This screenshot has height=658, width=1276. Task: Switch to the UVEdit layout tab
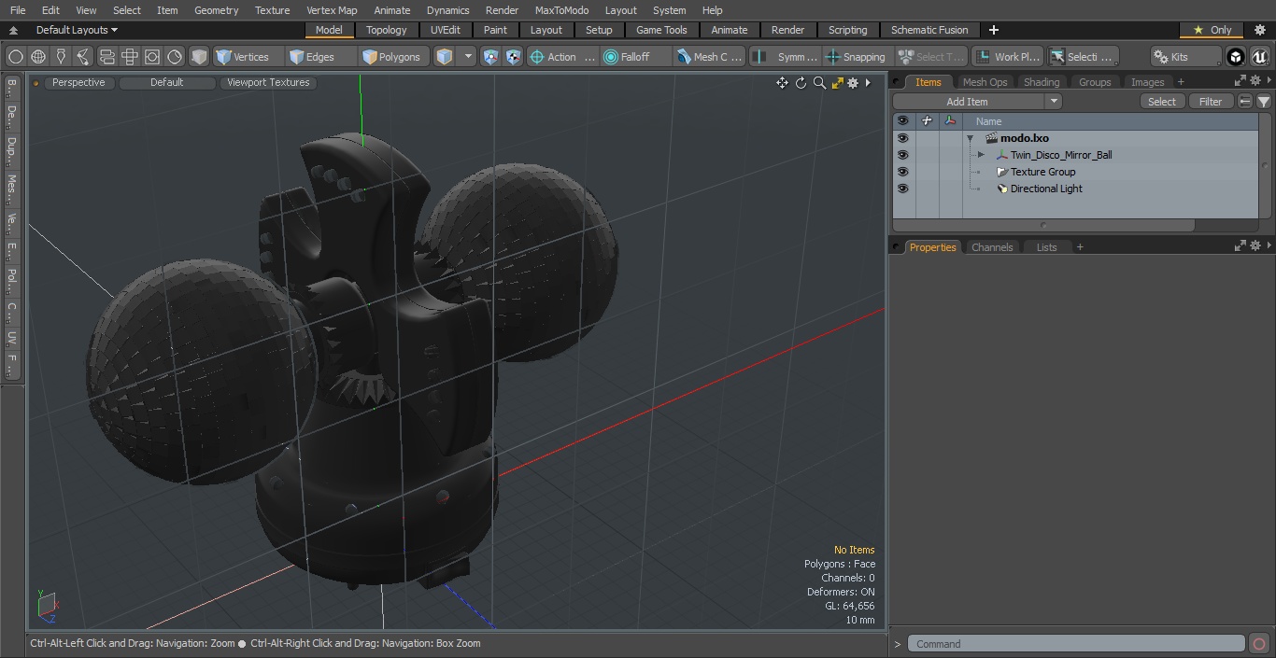coord(446,30)
